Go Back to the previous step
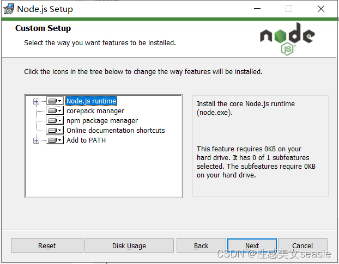This screenshot has height=264, width=339. click(201, 245)
